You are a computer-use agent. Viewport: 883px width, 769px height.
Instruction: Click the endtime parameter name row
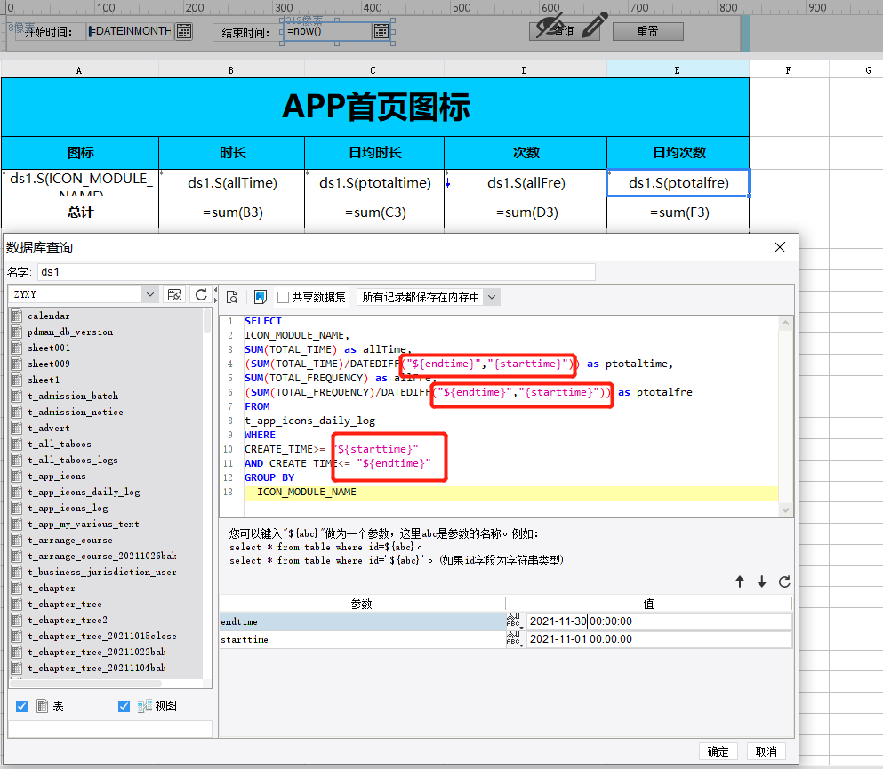(362, 621)
